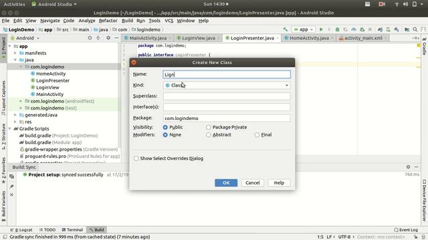Click the pin icon in Build panel sidebar

pos(11,187)
